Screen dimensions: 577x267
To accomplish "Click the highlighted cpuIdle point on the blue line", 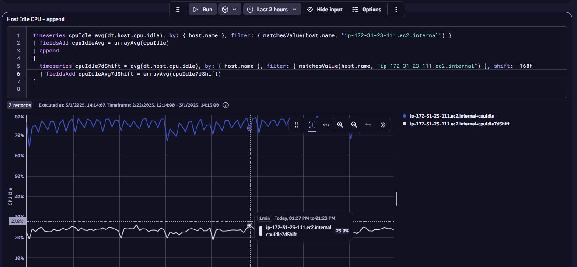I will coord(250,128).
